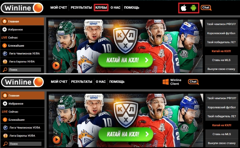Image resolution: width=240 pixels, height=148 pixels.
Task: Click the green КАТАЙ НА КХЛ! button on top banner
Action: (x=125, y=60)
